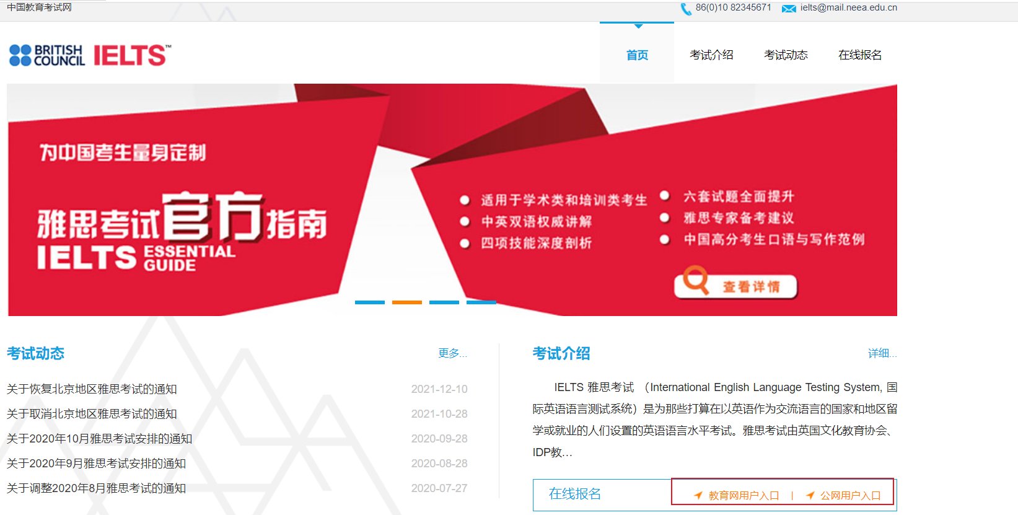The height and width of the screenshot is (515, 1018).
Task: Click the 教育网用户入口 link
Action: [x=744, y=496]
